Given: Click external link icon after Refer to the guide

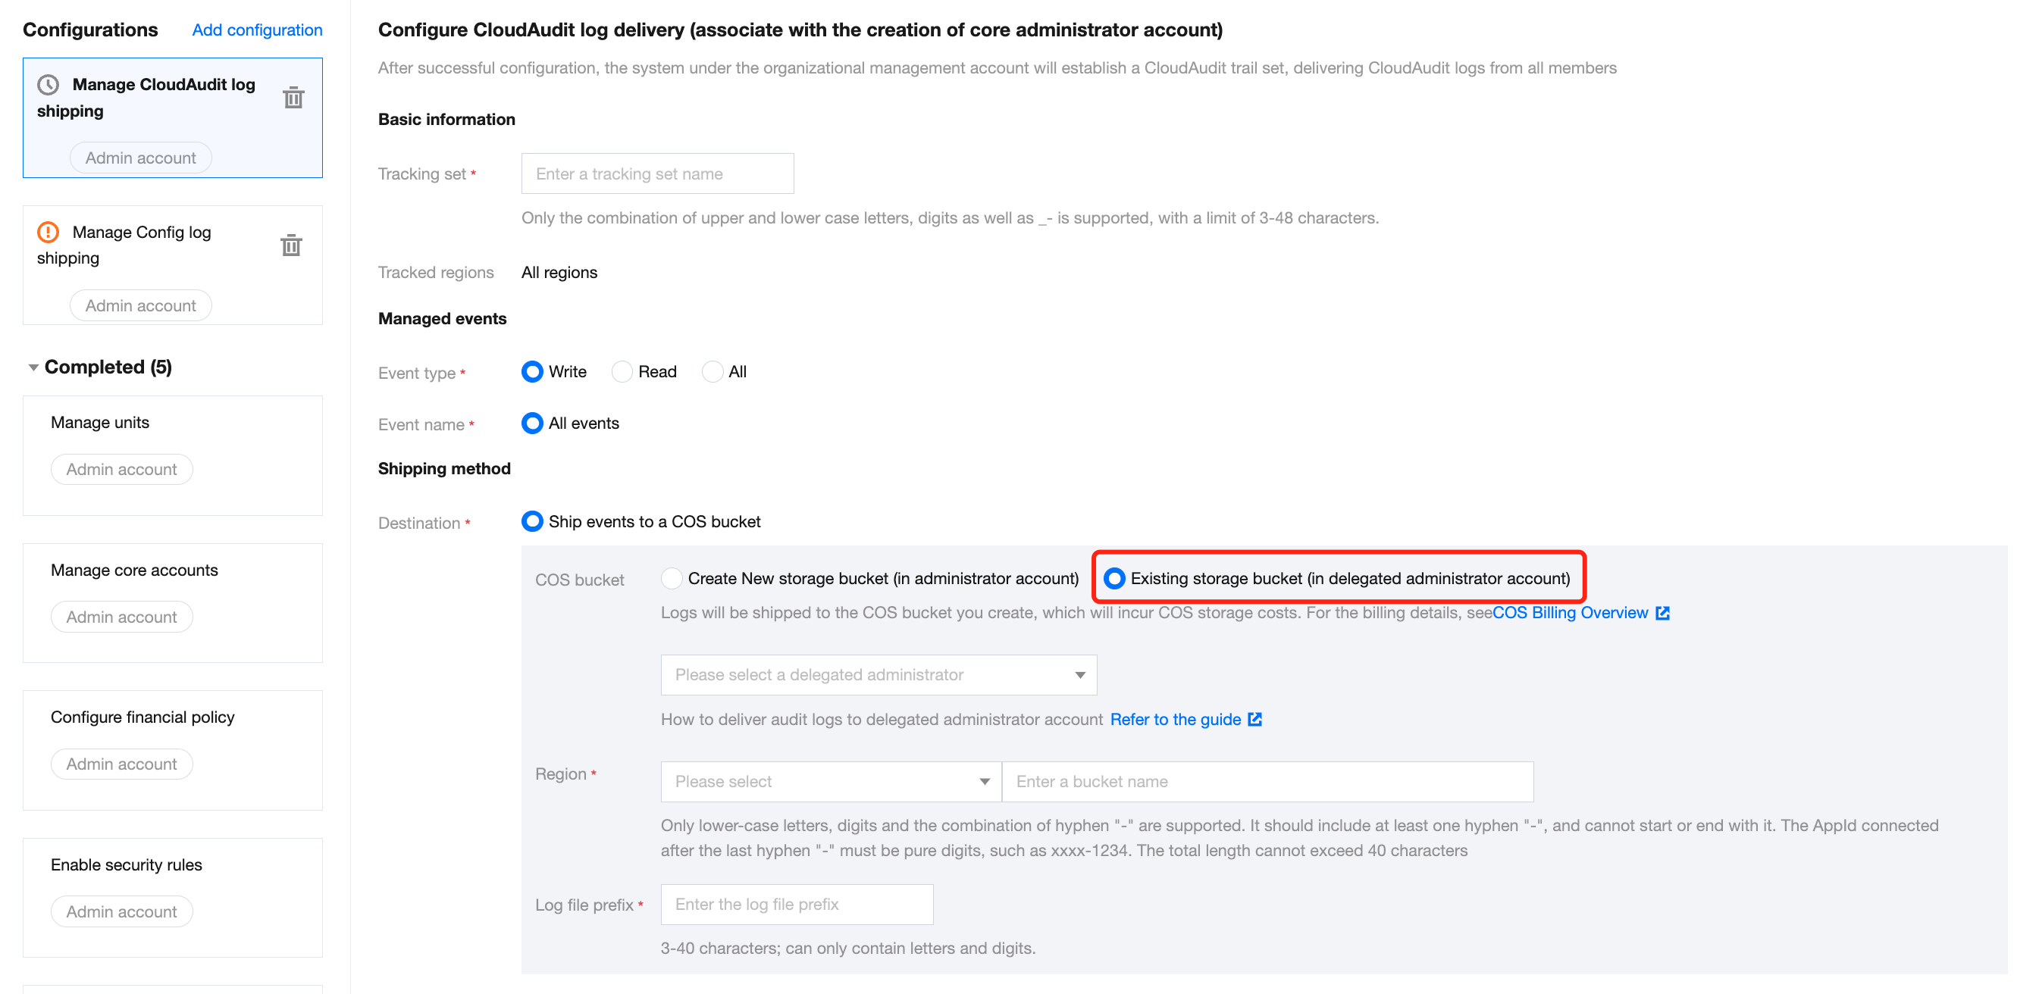Looking at the screenshot, I should pos(1254,720).
